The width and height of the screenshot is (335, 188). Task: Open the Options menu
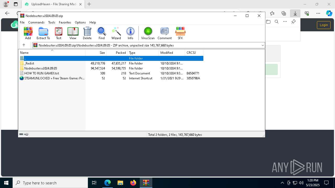[80, 22]
